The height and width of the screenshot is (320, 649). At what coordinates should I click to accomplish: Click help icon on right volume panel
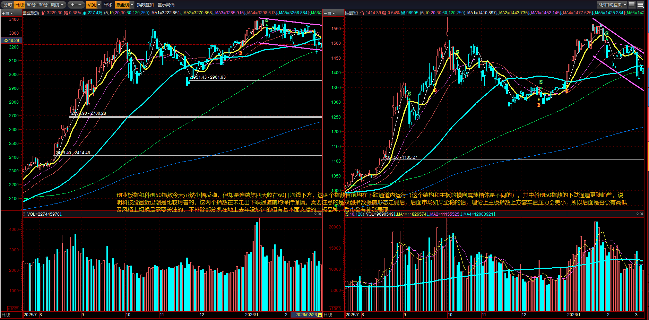coord(637,214)
